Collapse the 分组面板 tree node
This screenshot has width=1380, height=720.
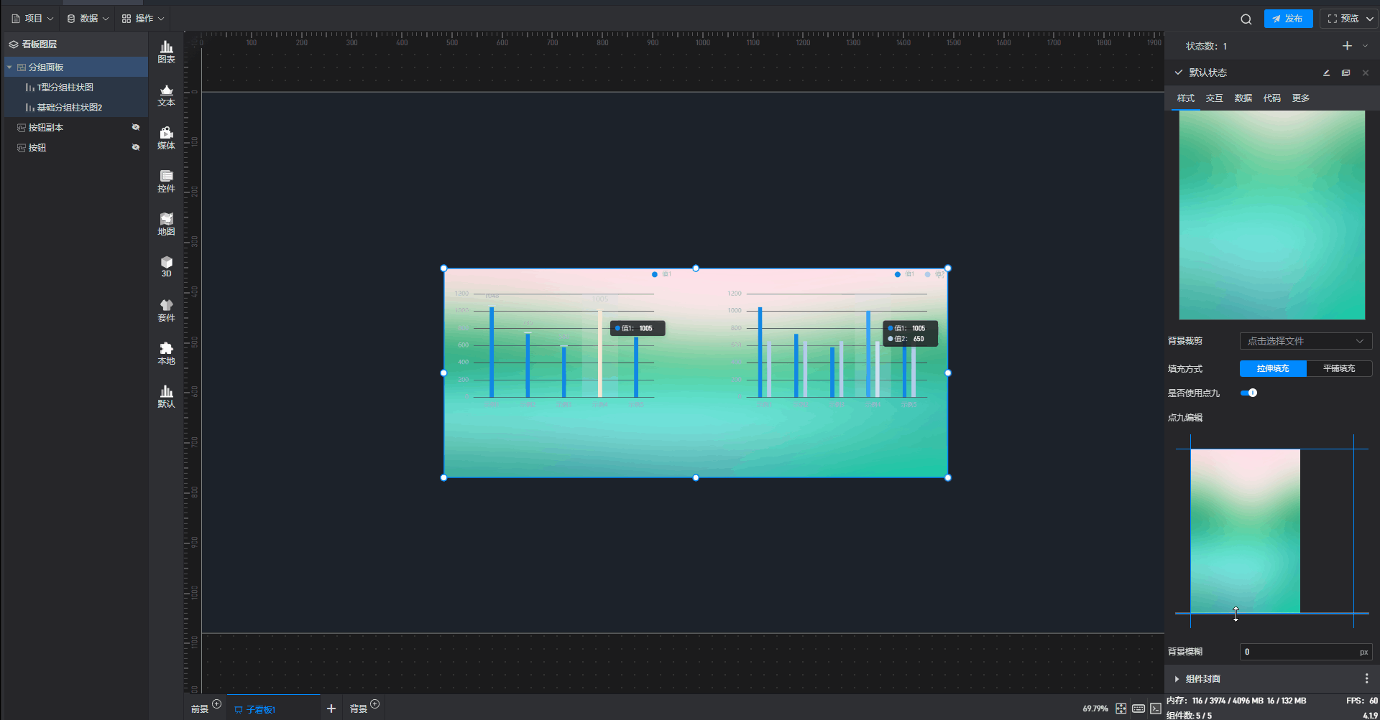point(9,67)
